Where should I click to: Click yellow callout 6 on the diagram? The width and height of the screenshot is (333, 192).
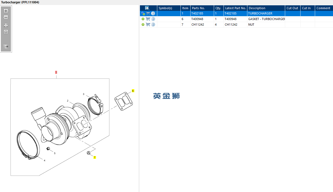click(x=133, y=91)
